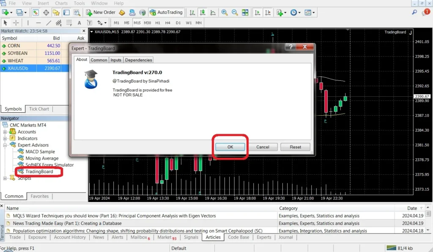This screenshot has width=433, height=252.
Task: Expand the Scripts node in Navigator
Action: tap(5, 179)
